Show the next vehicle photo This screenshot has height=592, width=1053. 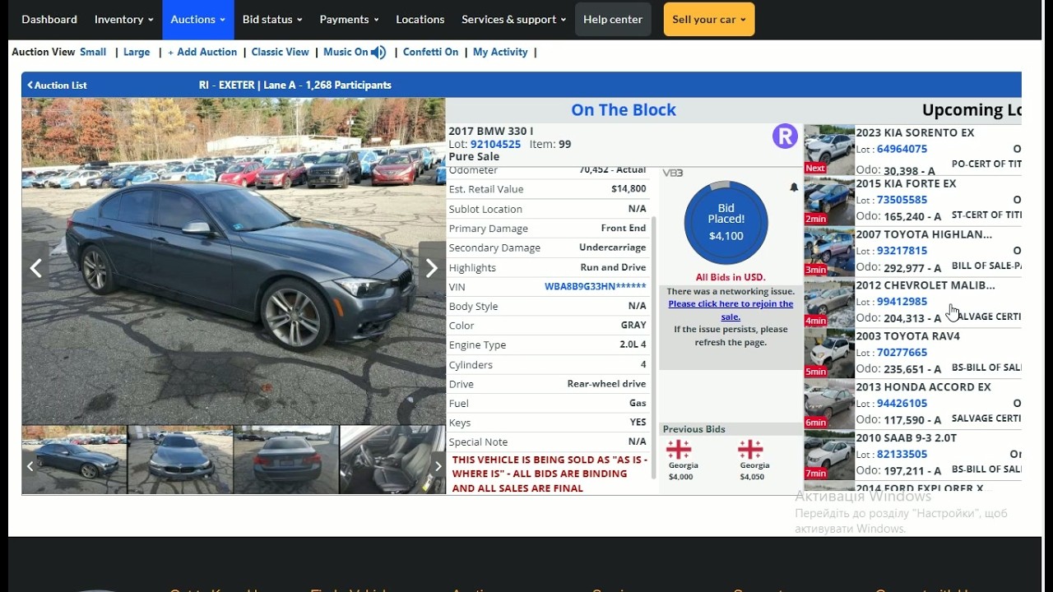431,267
